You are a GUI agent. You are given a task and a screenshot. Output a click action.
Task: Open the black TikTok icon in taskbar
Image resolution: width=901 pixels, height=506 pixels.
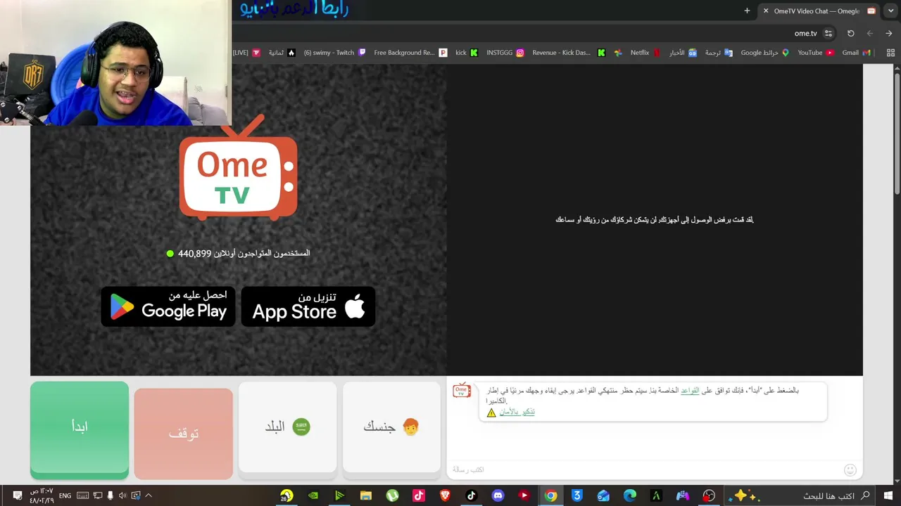click(472, 495)
